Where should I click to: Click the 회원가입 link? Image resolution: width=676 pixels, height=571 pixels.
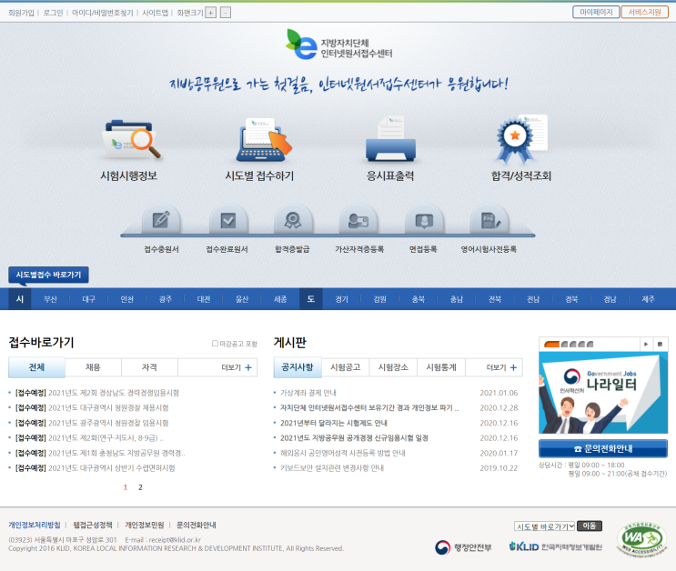[21, 13]
